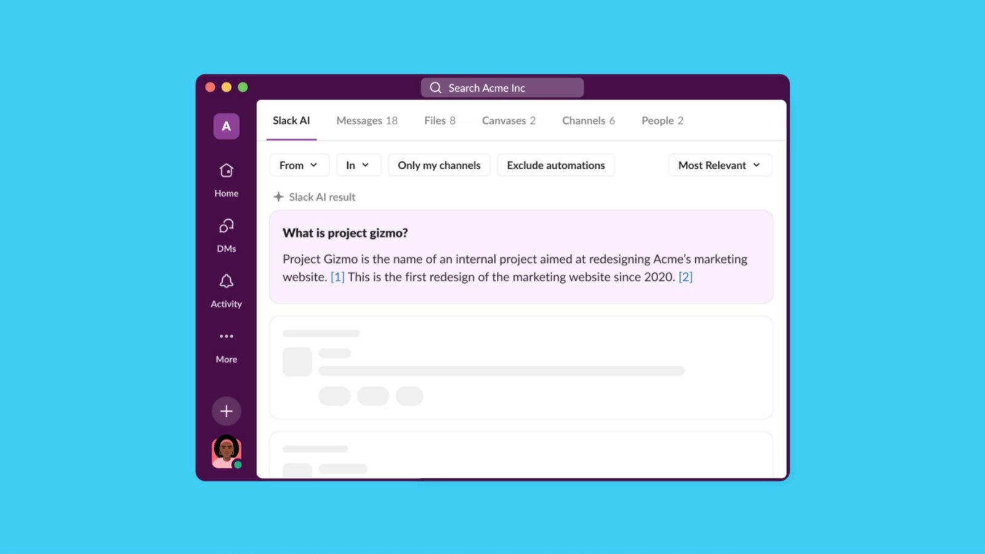Image resolution: width=985 pixels, height=554 pixels.
Task: Toggle the Exclude automations filter
Action: click(556, 165)
